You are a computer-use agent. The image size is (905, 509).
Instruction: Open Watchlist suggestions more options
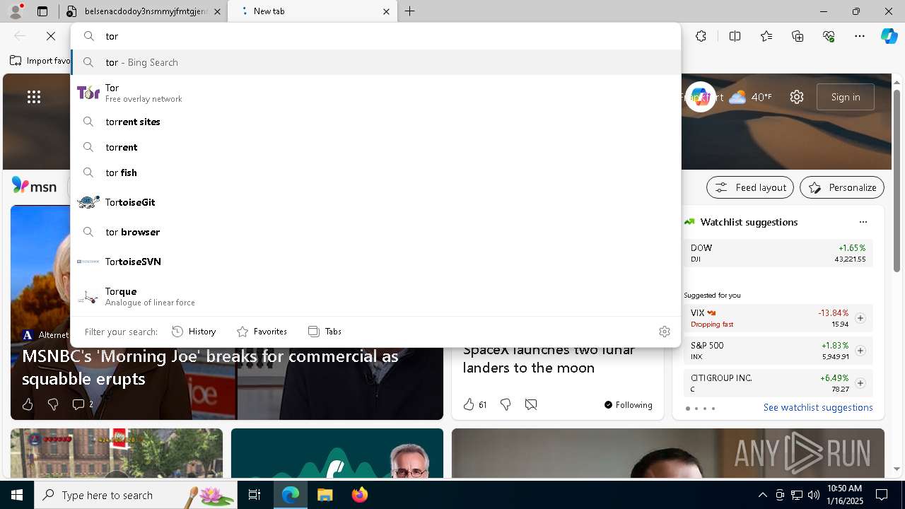[863, 222]
